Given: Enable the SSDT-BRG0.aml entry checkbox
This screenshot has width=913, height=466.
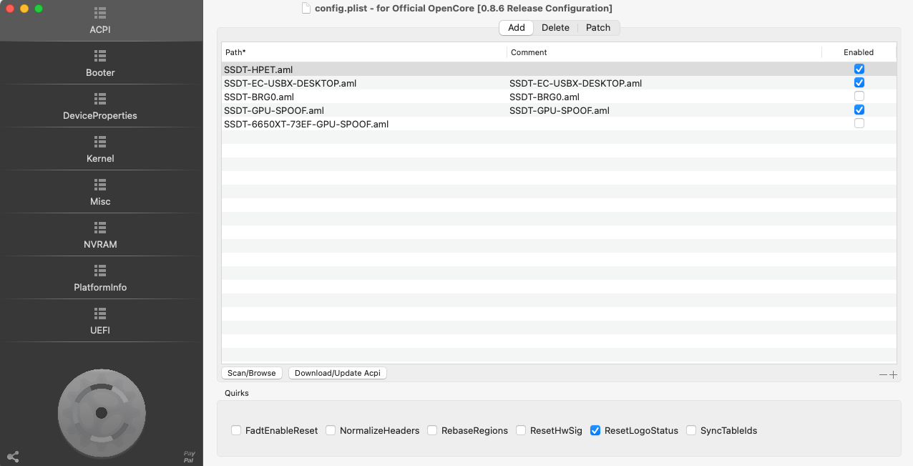Looking at the screenshot, I should tap(859, 97).
